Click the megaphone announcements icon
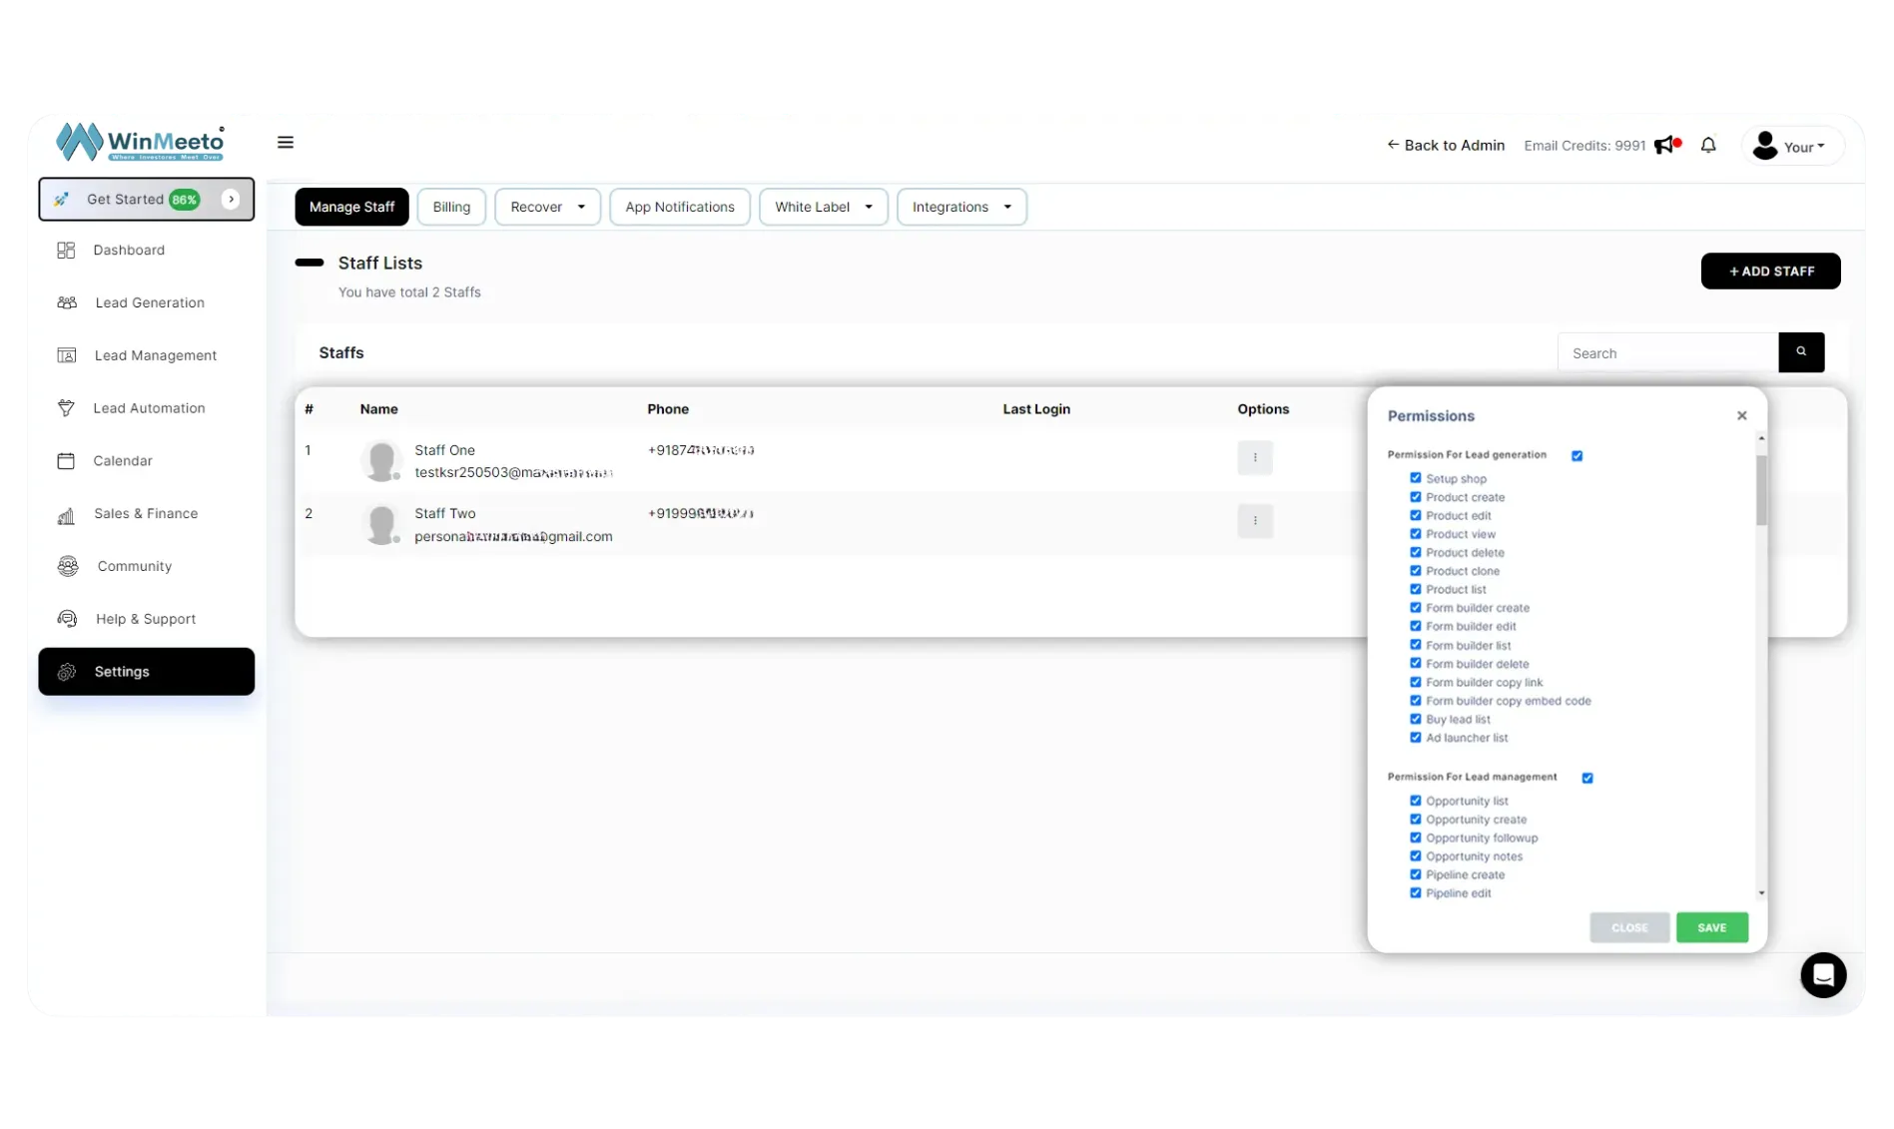This screenshot has height=1129, width=1894. [x=1665, y=146]
